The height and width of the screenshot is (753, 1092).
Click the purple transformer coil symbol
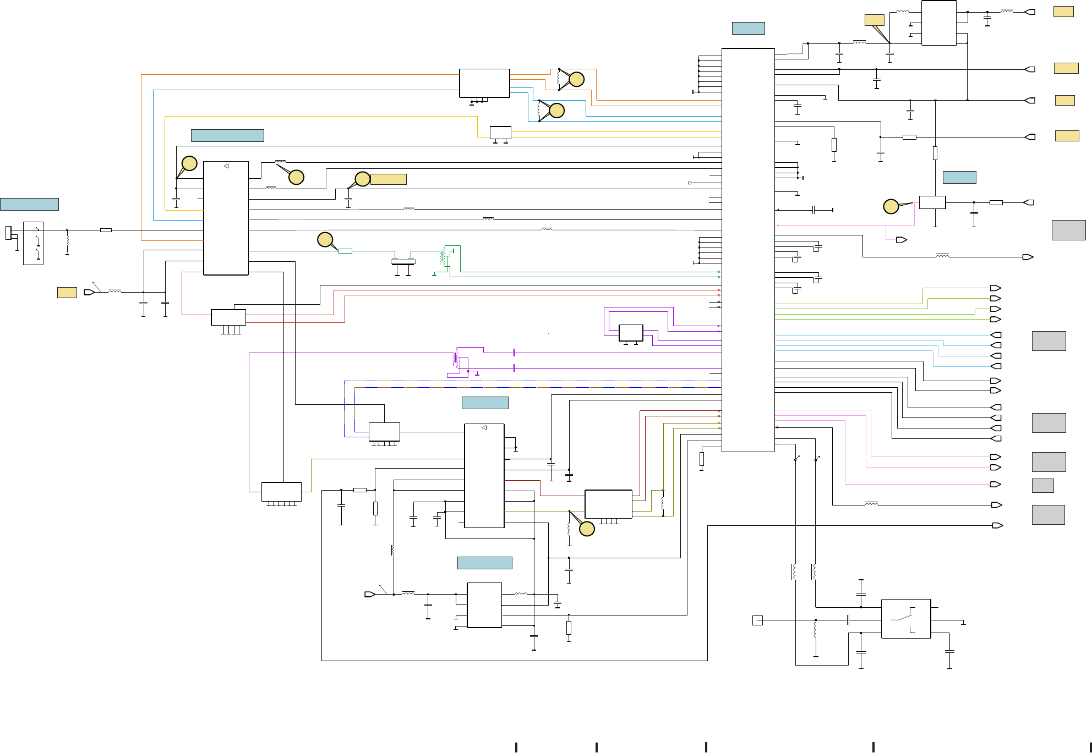(x=456, y=358)
